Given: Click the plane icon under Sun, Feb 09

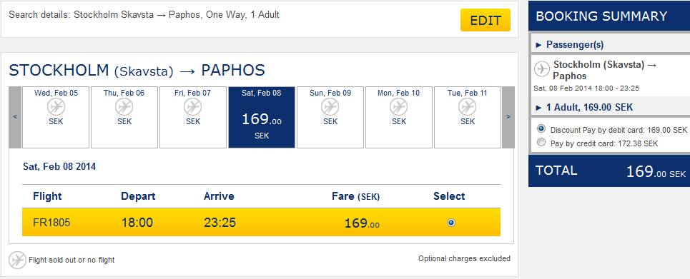Looking at the screenshot, I should click(x=330, y=107).
